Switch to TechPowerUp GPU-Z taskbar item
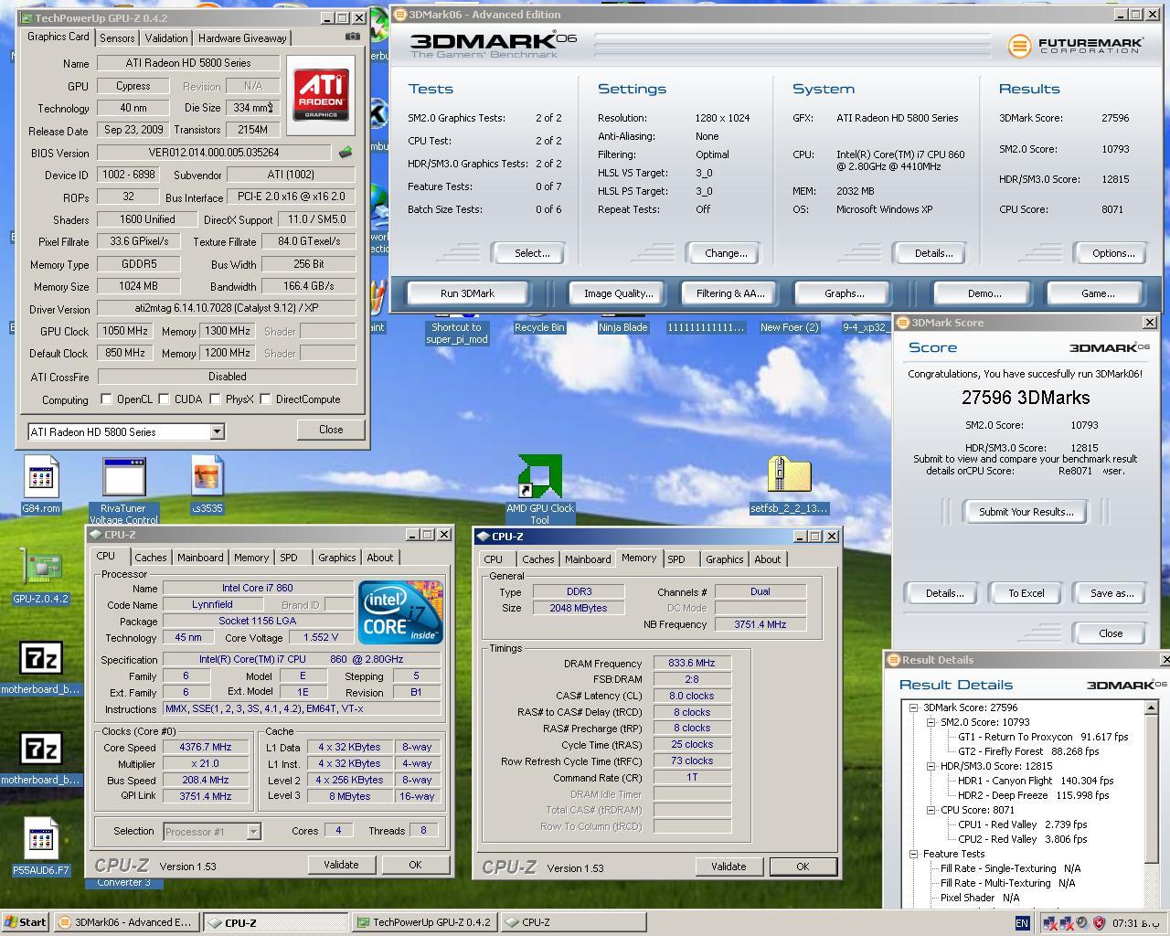 423,922
